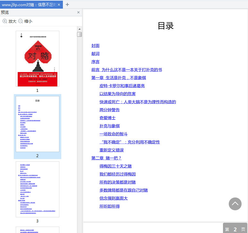Open 第一章 生活是扑克，不是象棋 link
248x233 pixels.
click(119, 78)
